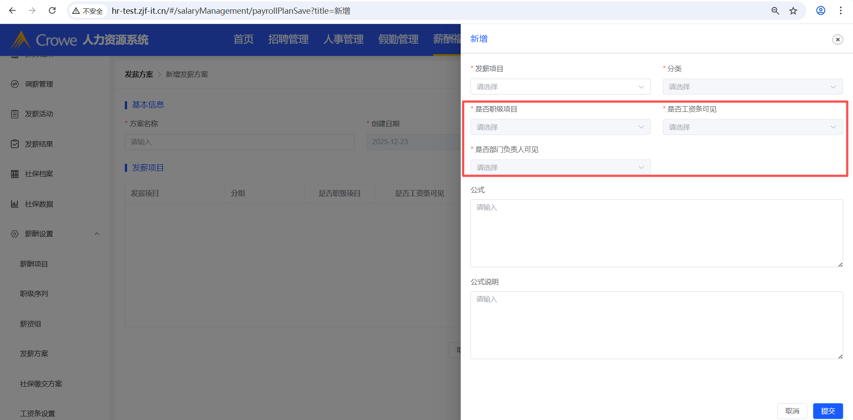The image size is (853, 420).
Task: Open the 招聘管理 top menu
Action: click(x=288, y=40)
